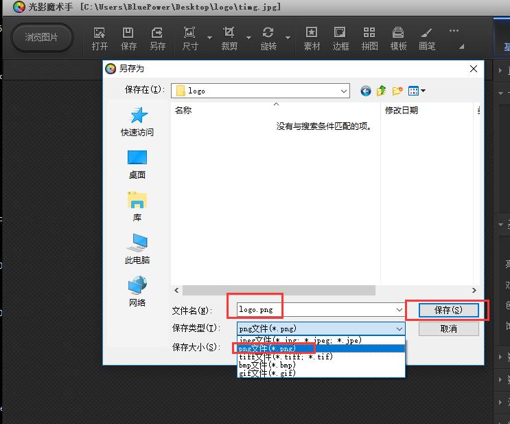
Task: Click the horizontal scrollbar in file list
Action: click(x=279, y=291)
